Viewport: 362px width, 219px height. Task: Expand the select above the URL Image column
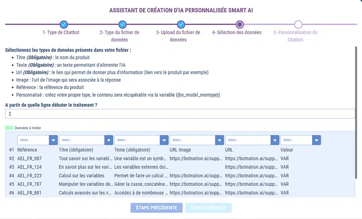click(x=197, y=140)
